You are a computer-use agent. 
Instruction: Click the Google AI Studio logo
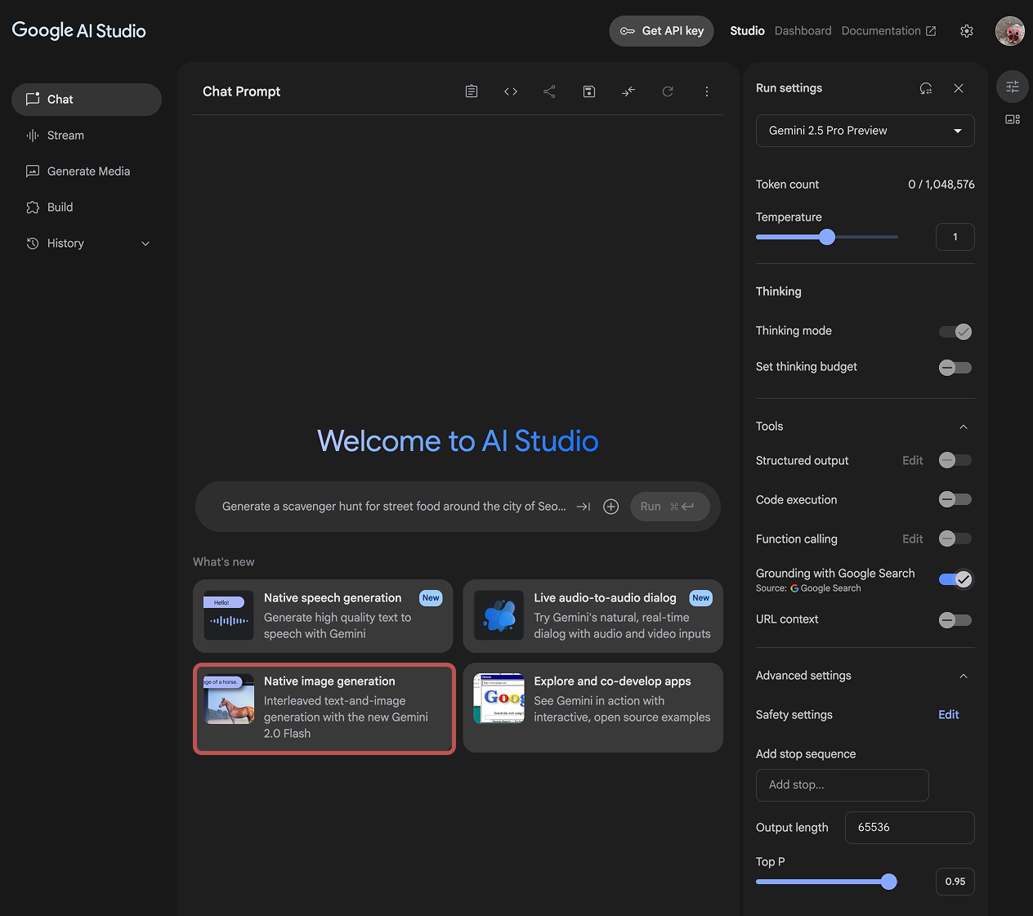79,31
